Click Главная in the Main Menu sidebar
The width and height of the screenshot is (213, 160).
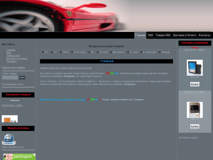coord(11,50)
